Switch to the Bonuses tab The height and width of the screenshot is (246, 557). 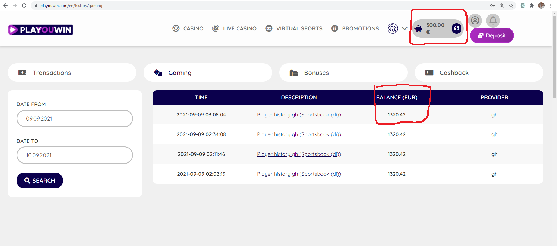click(x=343, y=73)
